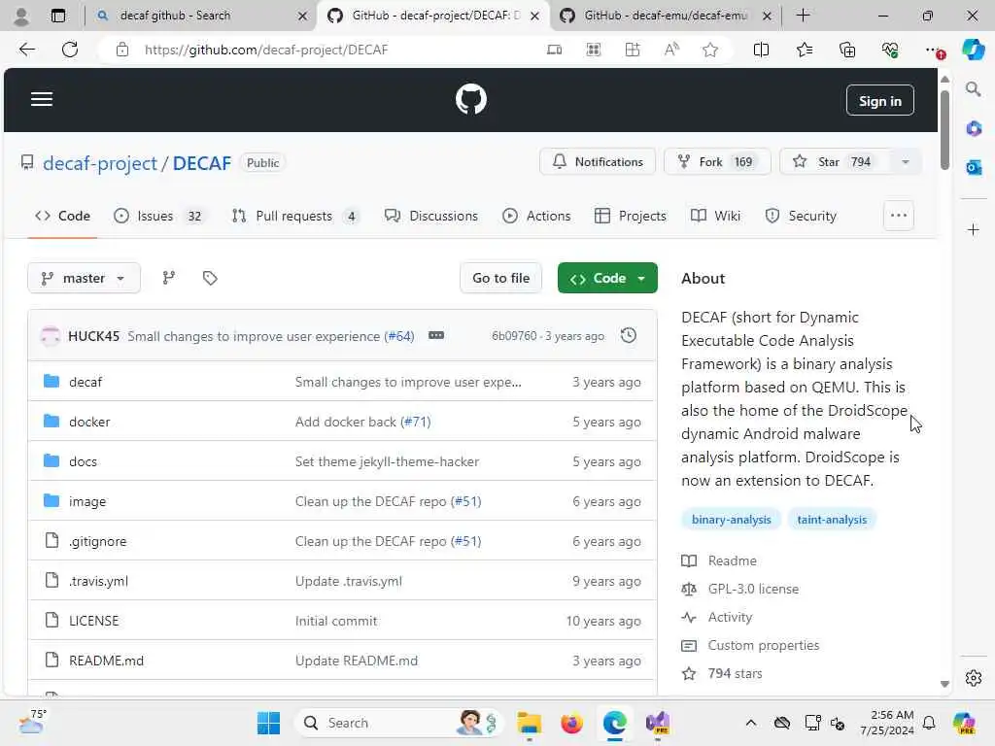Open the tags icon
Image resolution: width=995 pixels, height=746 pixels.
coord(210,278)
